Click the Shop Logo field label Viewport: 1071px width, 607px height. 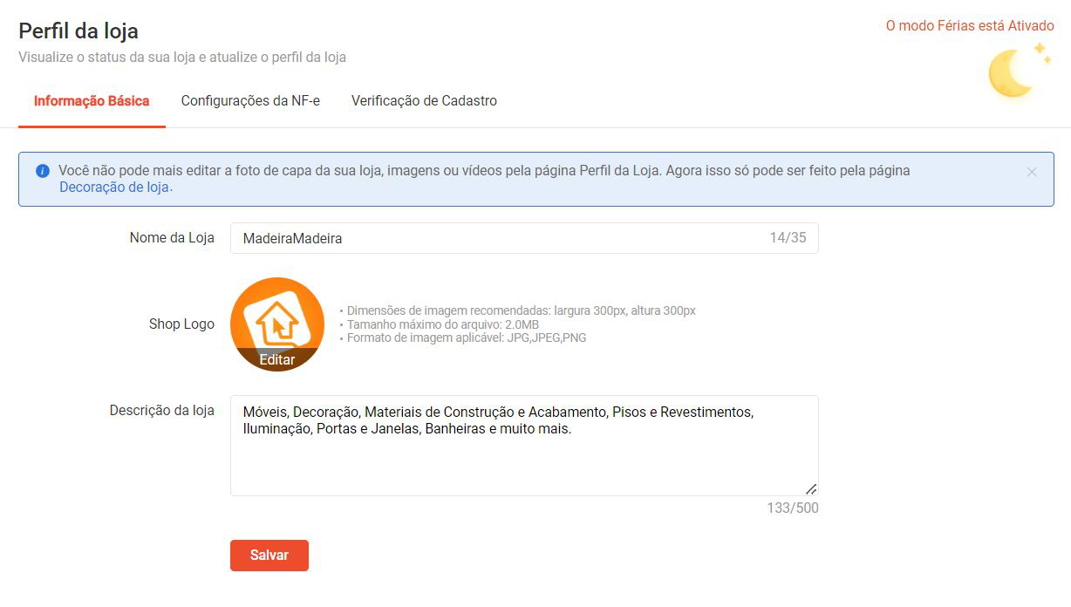[181, 324]
